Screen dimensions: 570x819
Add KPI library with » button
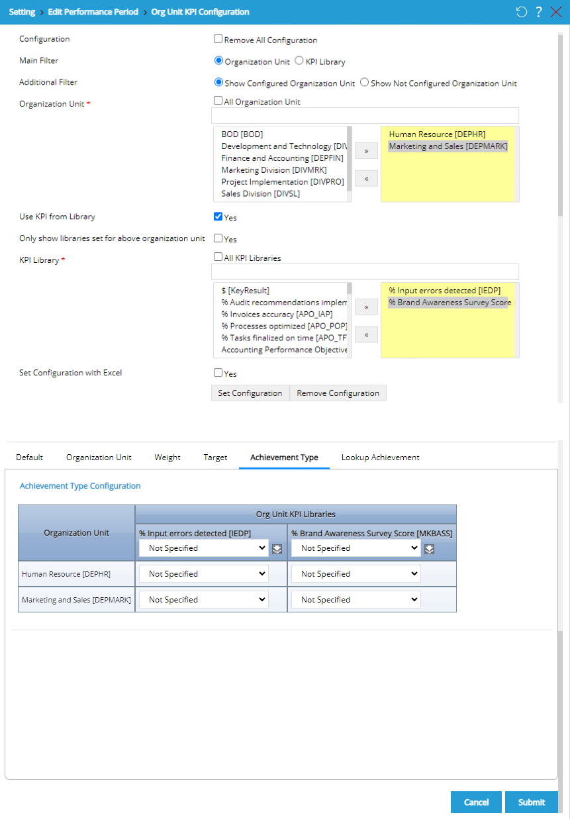[x=366, y=307]
